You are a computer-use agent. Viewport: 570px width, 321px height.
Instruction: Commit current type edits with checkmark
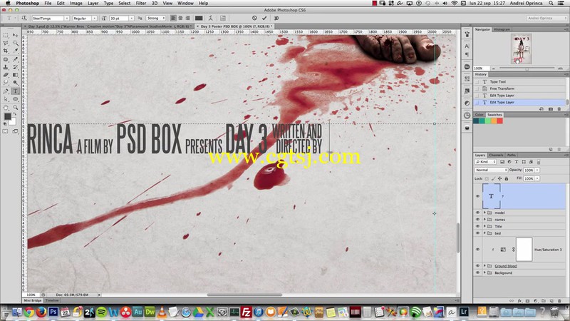click(x=264, y=18)
